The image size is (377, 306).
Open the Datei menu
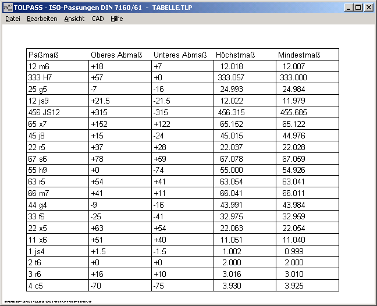click(x=13, y=19)
